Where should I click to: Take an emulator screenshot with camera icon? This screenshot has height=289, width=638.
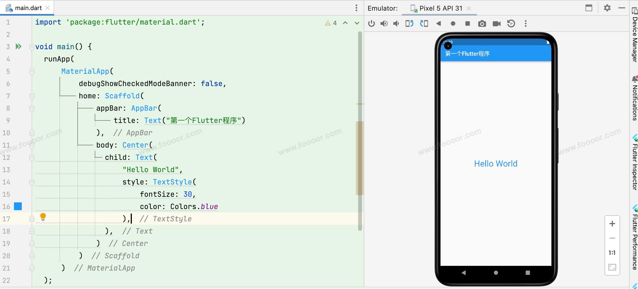tap(482, 24)
